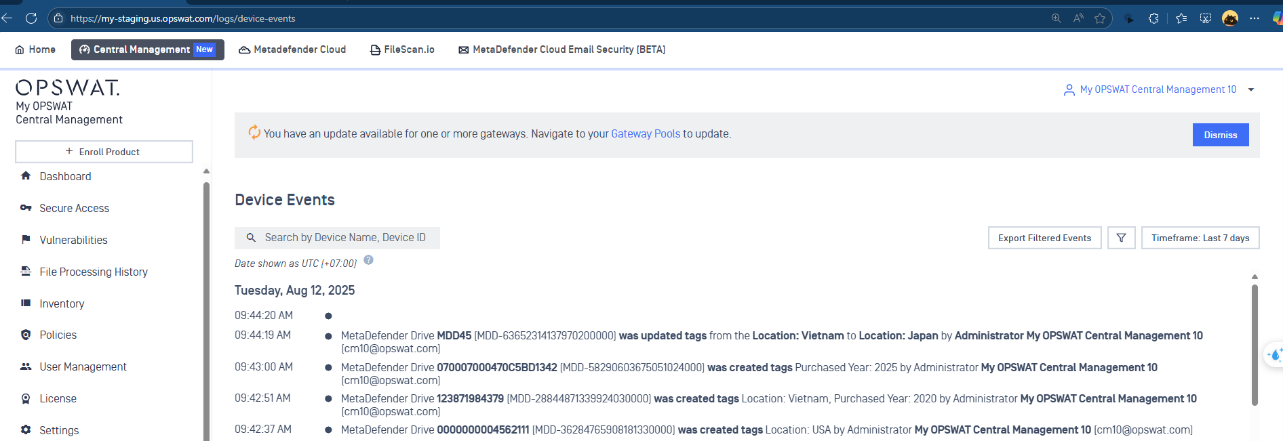Click the Device Events page heading
Viewport: 1283px width, 441px height.
(x=285, y=200)
